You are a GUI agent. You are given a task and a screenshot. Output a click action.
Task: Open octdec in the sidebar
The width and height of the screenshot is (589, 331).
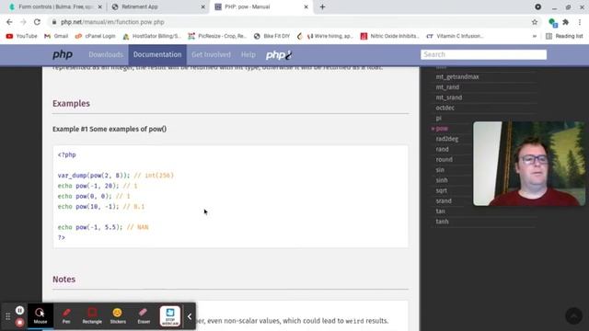[445, 108]
